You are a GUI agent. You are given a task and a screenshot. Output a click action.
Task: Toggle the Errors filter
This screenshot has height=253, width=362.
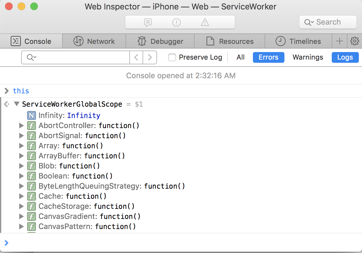268,57
